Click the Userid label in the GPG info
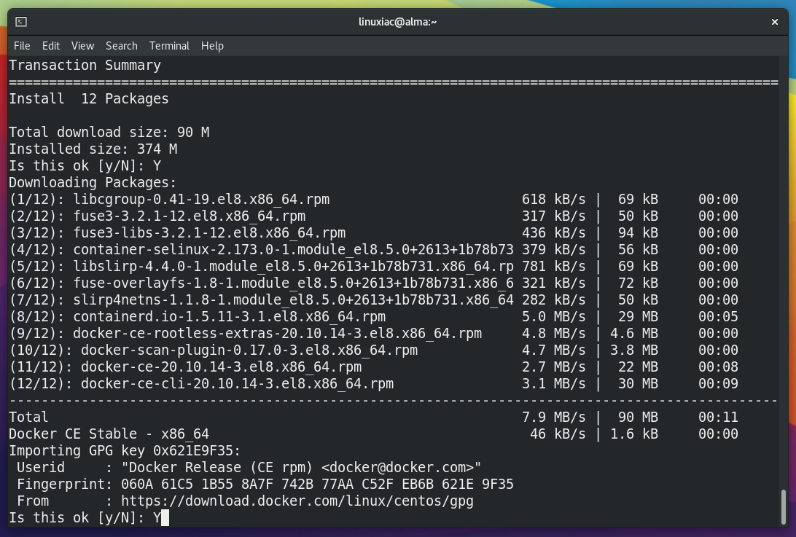The image size is (796, 537). coord(41,468)
